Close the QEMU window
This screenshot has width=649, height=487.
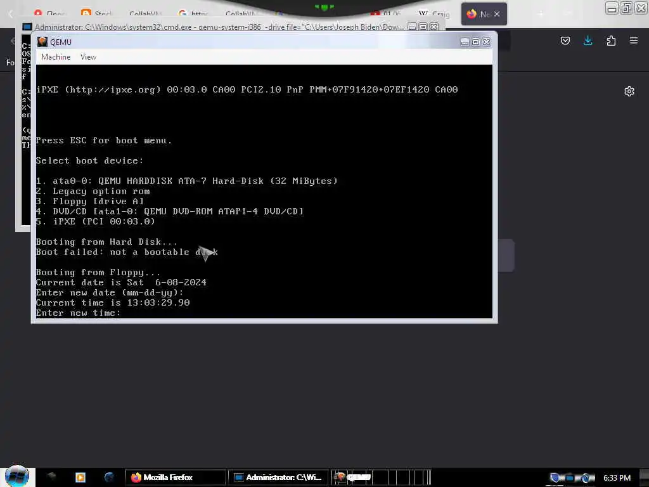click(486, 42)
